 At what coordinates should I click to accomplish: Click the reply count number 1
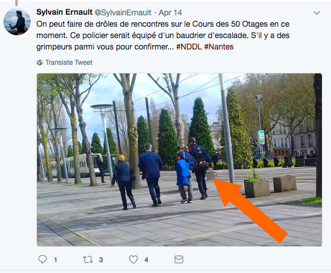click(x=55, y=260)
